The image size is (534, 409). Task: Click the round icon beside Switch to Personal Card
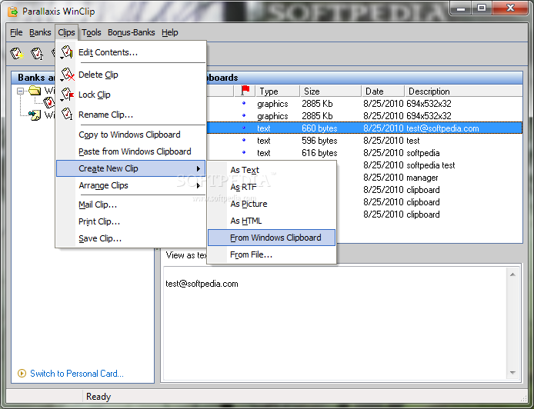[22, 374]
